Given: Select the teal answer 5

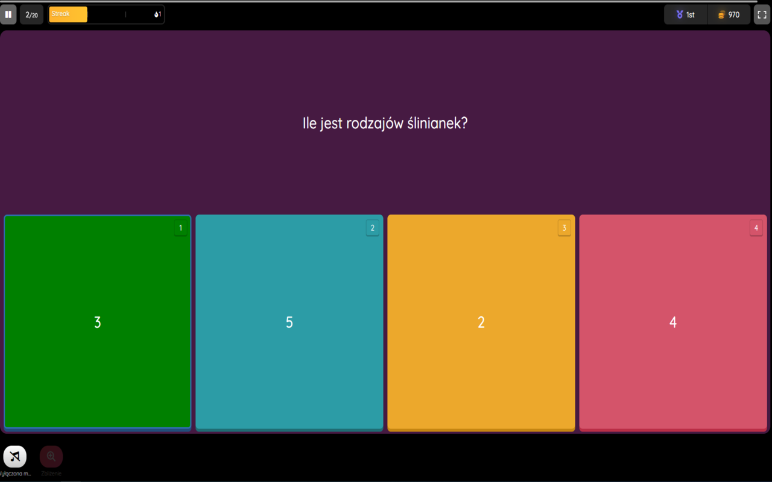Looking at the screenshot, I should [x=289, y=322].
